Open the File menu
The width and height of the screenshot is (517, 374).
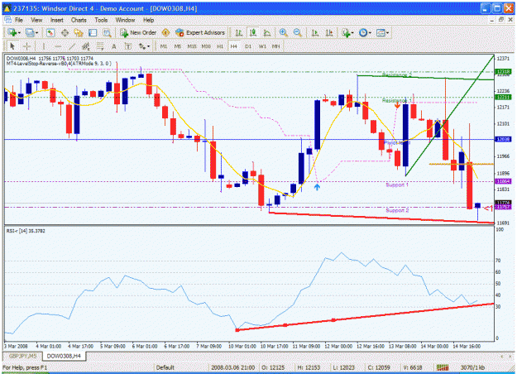pos(19,20)
